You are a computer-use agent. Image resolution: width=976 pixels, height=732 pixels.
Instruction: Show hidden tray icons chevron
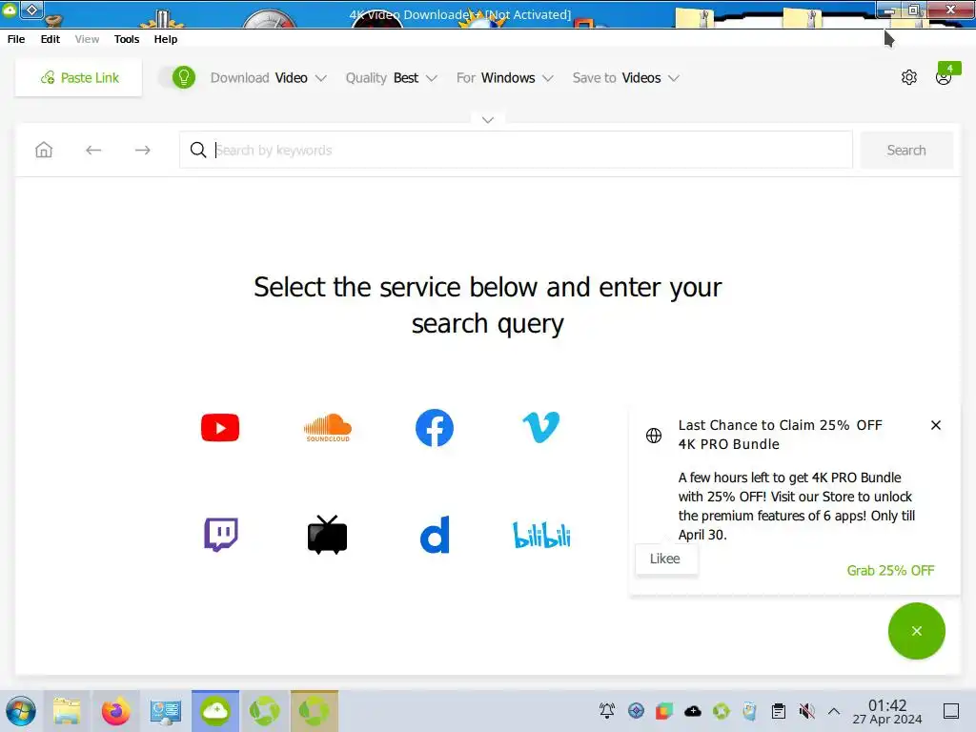834,711
